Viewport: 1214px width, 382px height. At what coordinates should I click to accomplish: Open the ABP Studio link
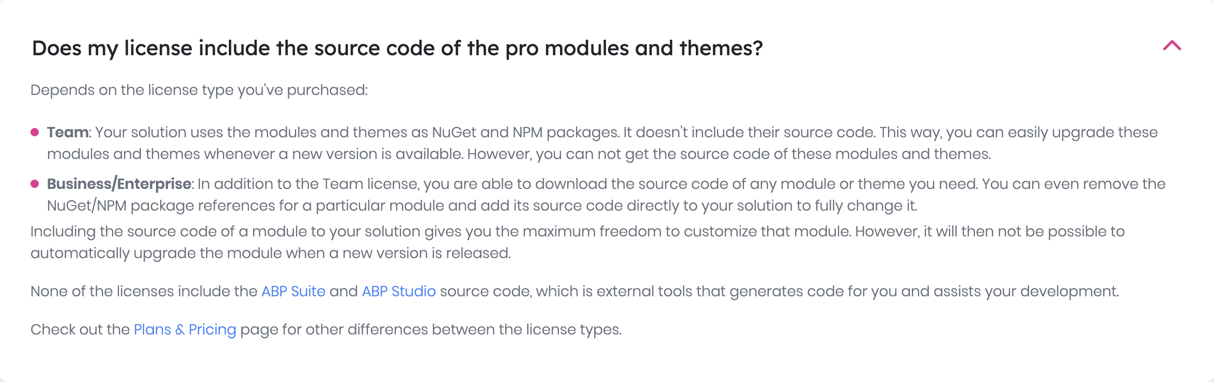[398, 291]
